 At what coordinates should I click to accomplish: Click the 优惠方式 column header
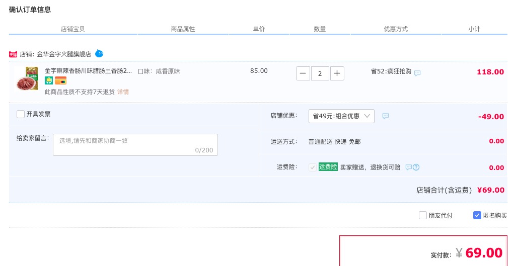tap(396, 29)
